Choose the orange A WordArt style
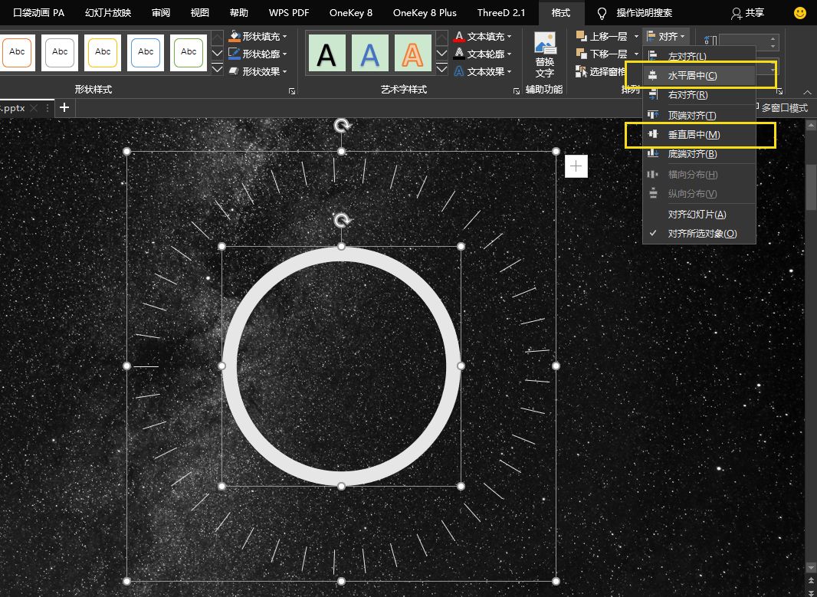Image resolution: width=817 pixels, height=597 pixels. tap(412, 53)
